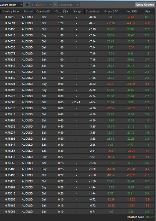156x221 pixels.
Task: Select the quantity 0.27 cell
Action: coord(61,157)
